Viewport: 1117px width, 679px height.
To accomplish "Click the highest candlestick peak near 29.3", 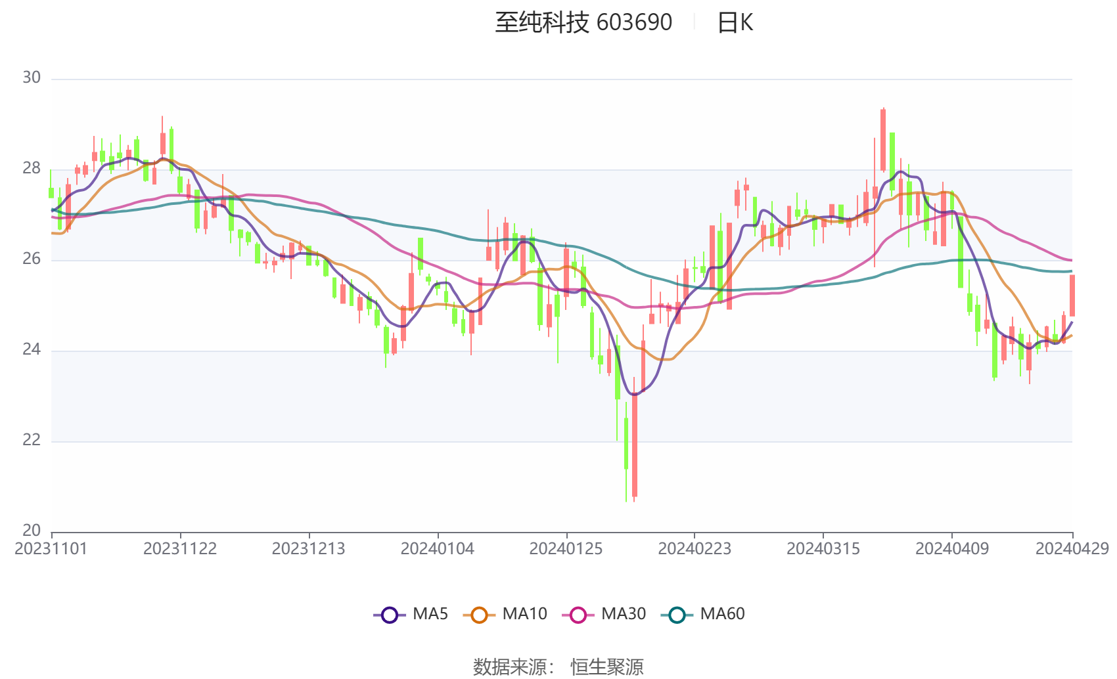I will pos(883,141).
